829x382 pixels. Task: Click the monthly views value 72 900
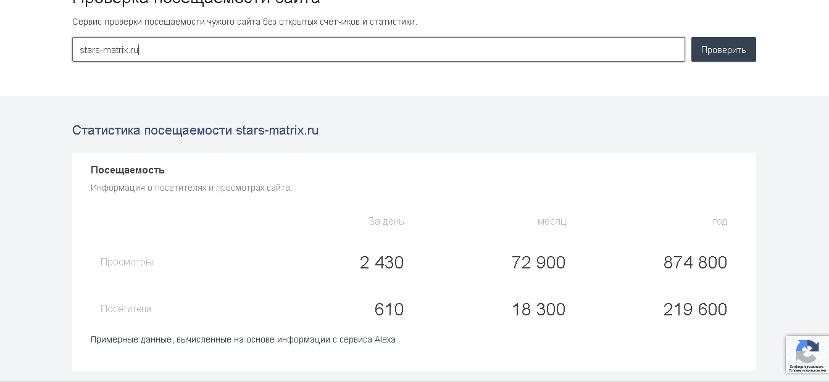point(538,262)
